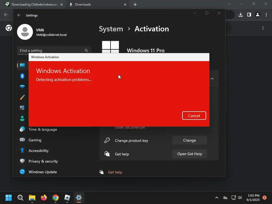Click the network tray icon
Image resolution: width=272 pixels, height=204 pixels.
click(233, 198)
